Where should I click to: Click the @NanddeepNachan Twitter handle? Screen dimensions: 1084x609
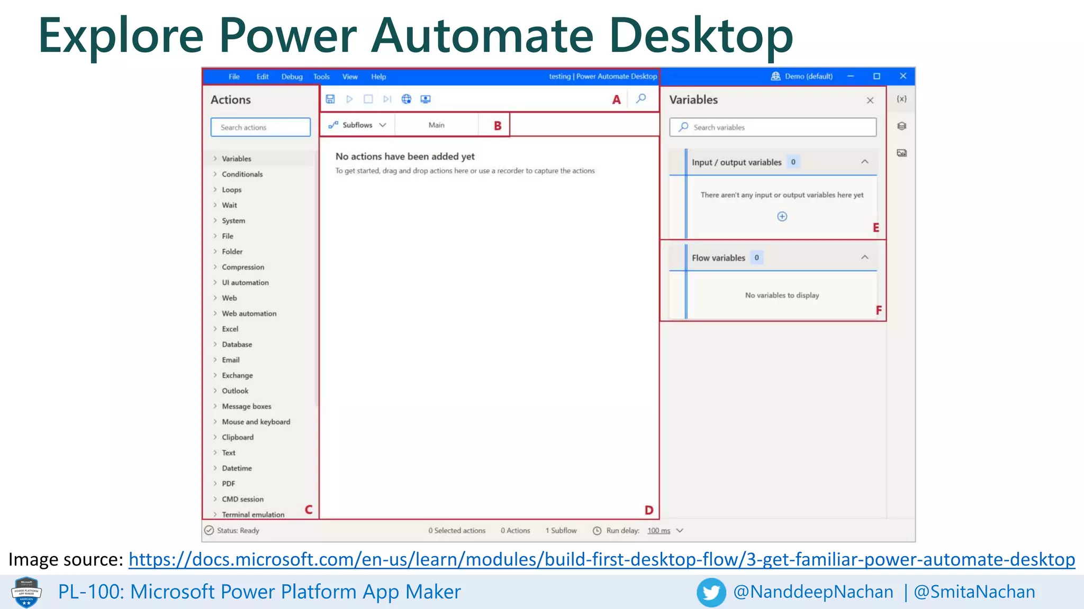(813, 592)
